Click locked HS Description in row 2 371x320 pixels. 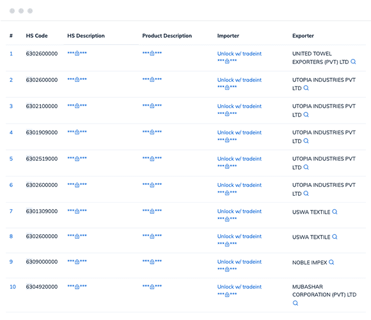(x=77, y=79)
